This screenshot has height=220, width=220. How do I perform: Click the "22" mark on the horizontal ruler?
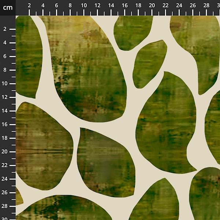(x=165, y=5)
